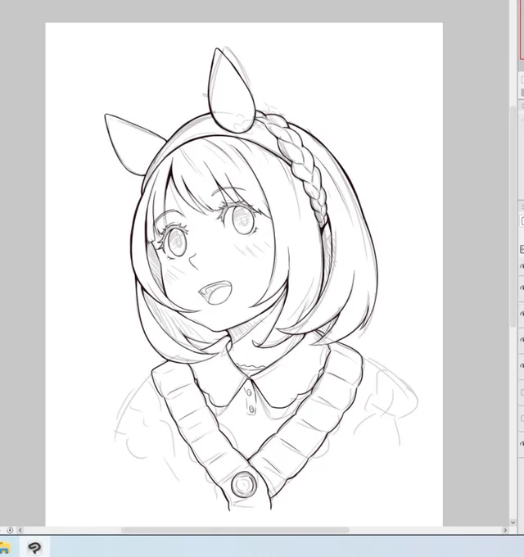The image size is (524, 557).
Task: Click the horizontal scrollbar right arrow
Action: pos(505,530)
